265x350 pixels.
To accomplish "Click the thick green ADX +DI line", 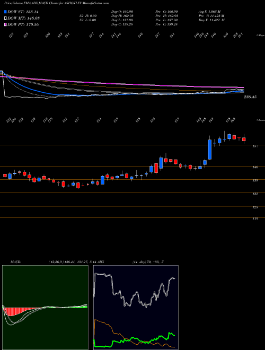I will coord(134,341).
